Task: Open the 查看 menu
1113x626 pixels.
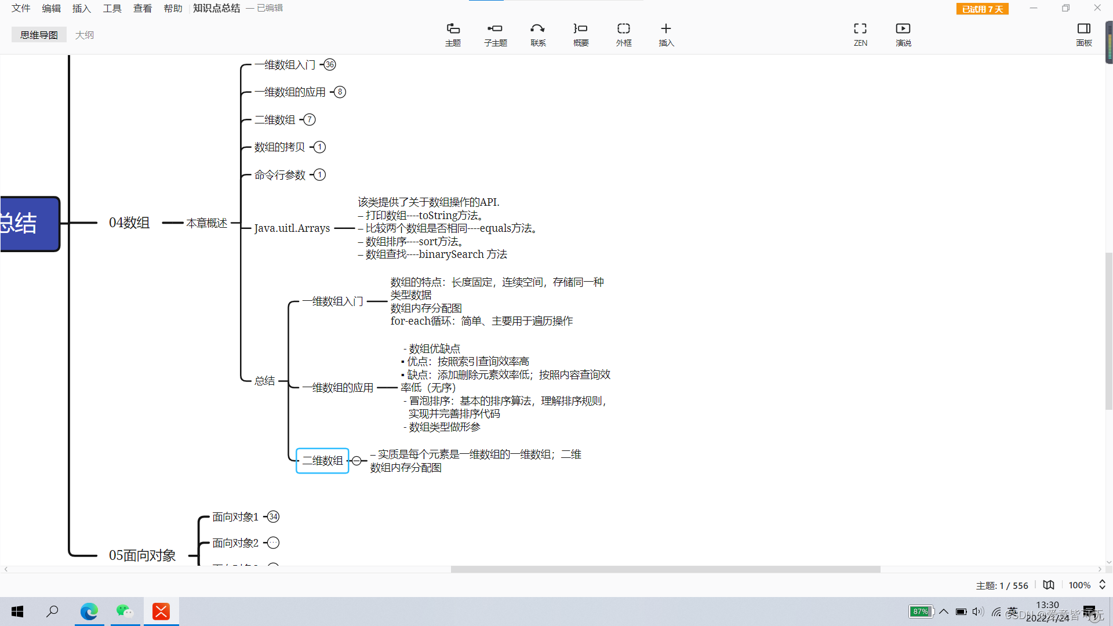Action: pyautogui.click(x=143, y=8)
